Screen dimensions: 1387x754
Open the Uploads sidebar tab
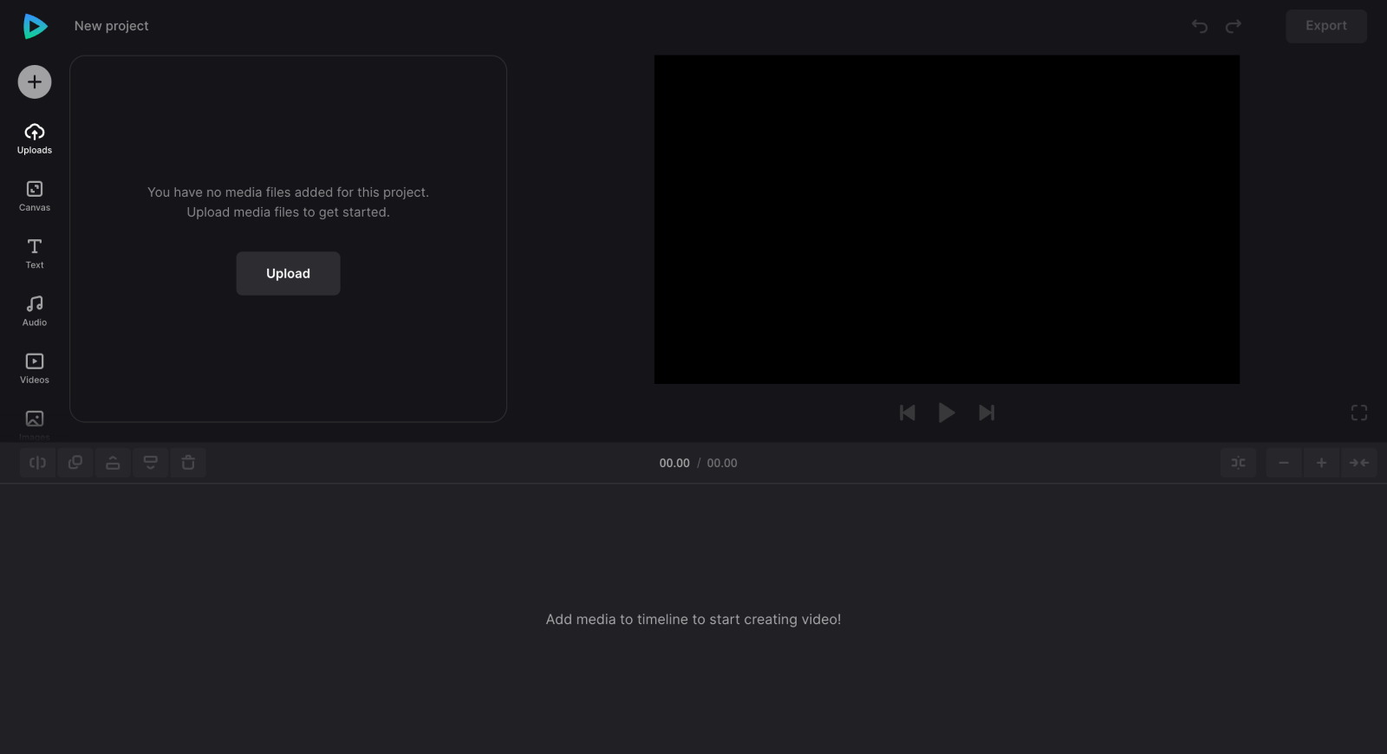(35, 139)
